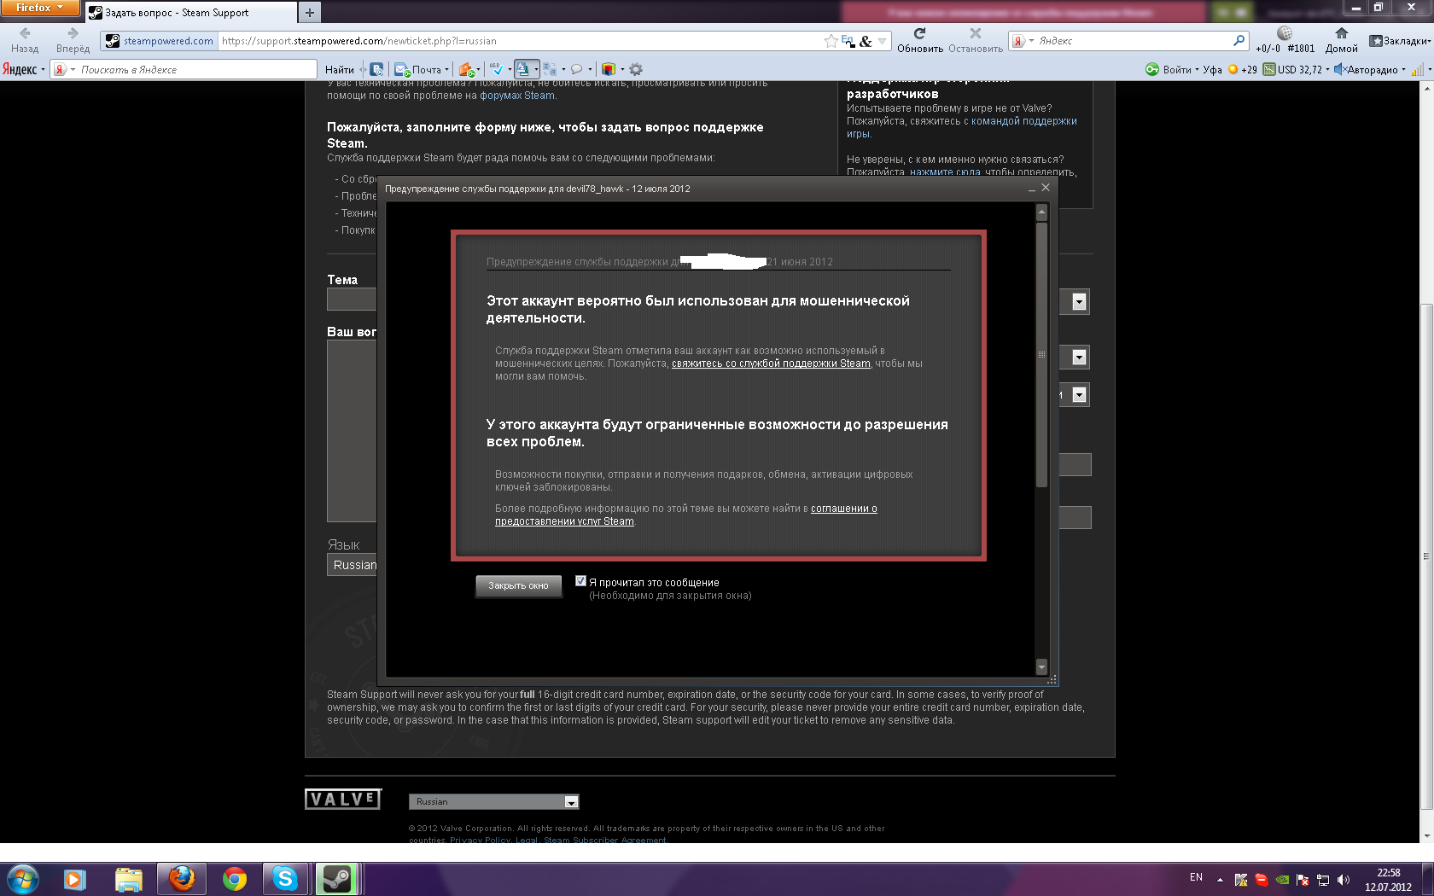Open the Яндекс logo toolbar menu
This screenshot has width=1434, height=896.
[x=23, y=70]
